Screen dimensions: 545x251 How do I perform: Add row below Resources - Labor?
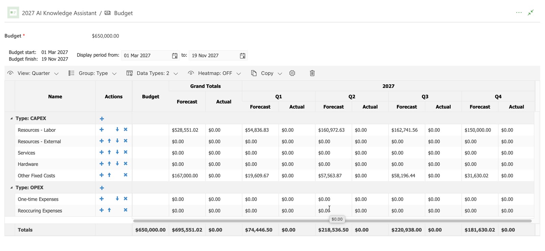tap(102, 130)
